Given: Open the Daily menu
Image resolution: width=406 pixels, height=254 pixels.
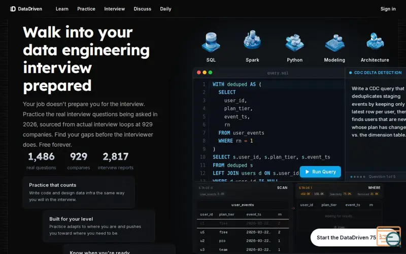Looking at the screenshot, I should [x=165, y=9].
